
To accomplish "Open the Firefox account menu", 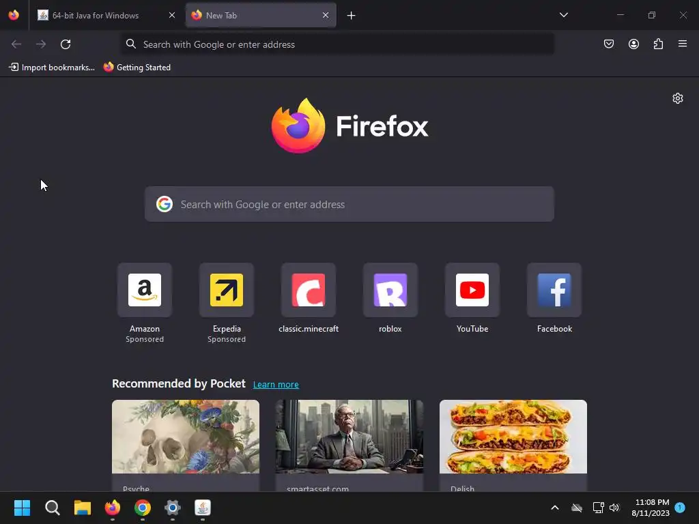I will [x=633, y=44].
